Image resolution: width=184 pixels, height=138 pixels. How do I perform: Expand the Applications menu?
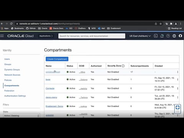tap(46, 36)
